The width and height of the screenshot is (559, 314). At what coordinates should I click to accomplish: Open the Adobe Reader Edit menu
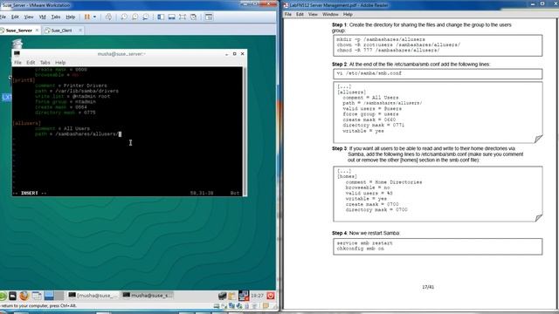[300, 14]
